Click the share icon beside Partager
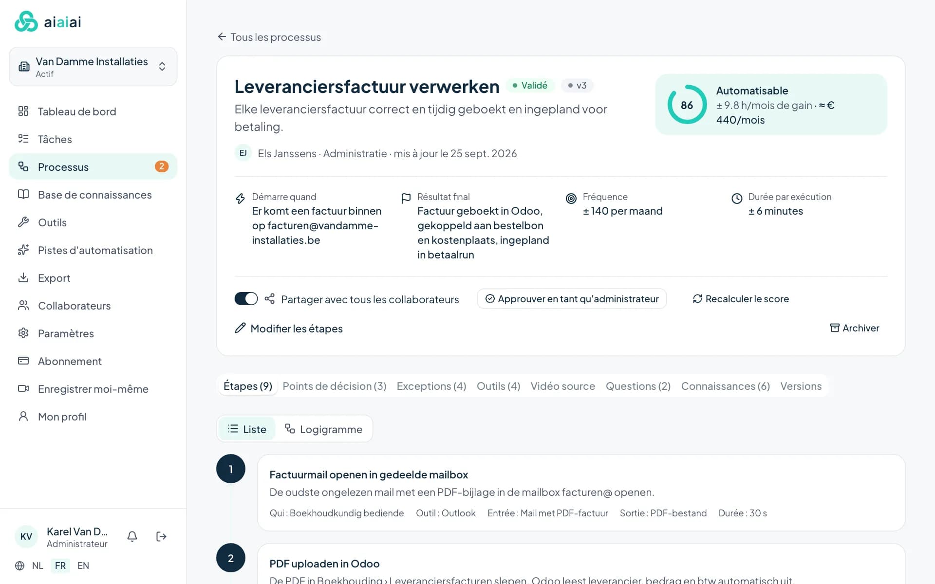The image size is (935, 584). click(x=269, y=299)
